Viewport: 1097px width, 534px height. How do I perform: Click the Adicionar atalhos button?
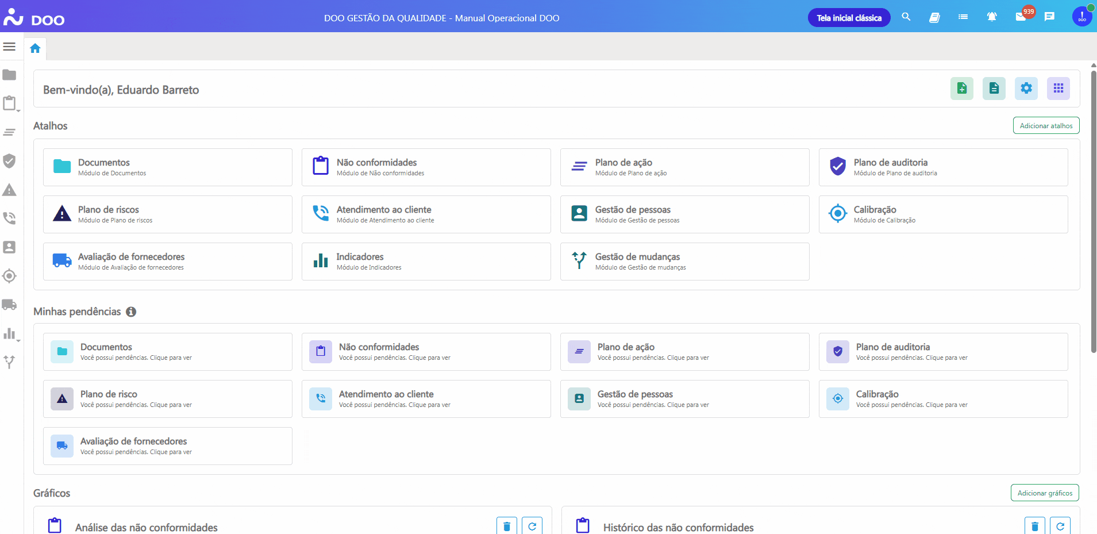point(1045,126)
